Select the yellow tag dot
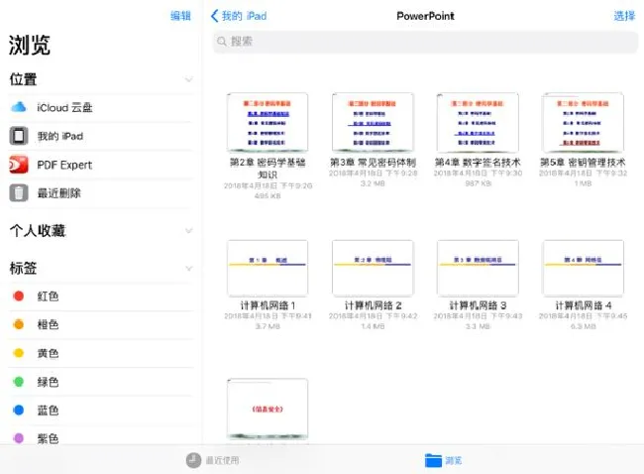Image resolution: width=644 pixels, height=474 pixels. coord(19,353)
